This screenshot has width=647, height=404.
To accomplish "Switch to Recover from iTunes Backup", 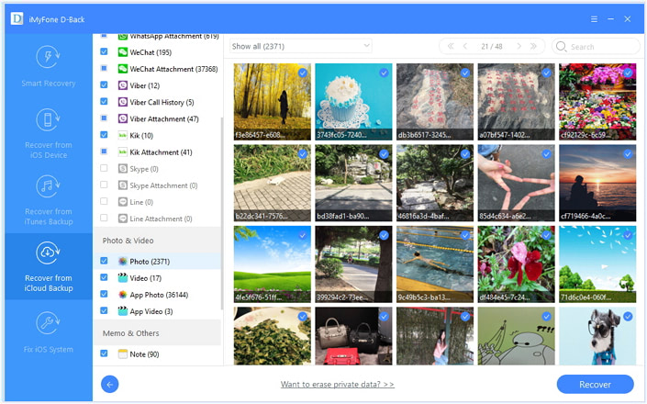I will pyautogui.click(x=48, y=198).
